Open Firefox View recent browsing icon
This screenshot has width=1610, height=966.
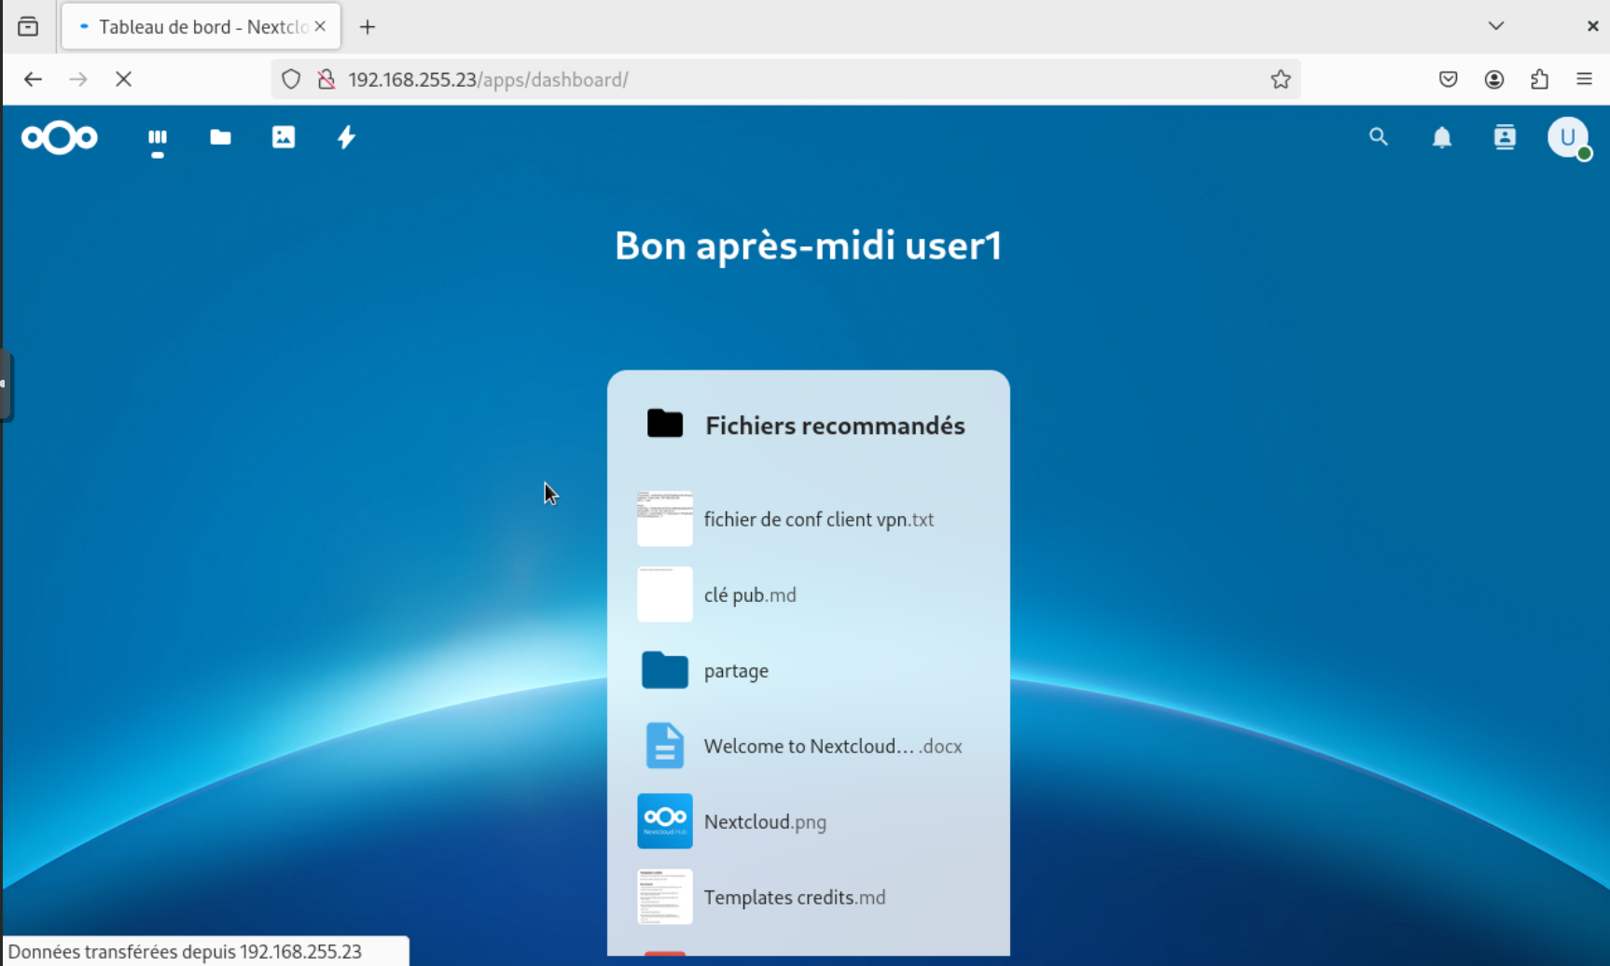pyautogui.click(x=28, y=26)
